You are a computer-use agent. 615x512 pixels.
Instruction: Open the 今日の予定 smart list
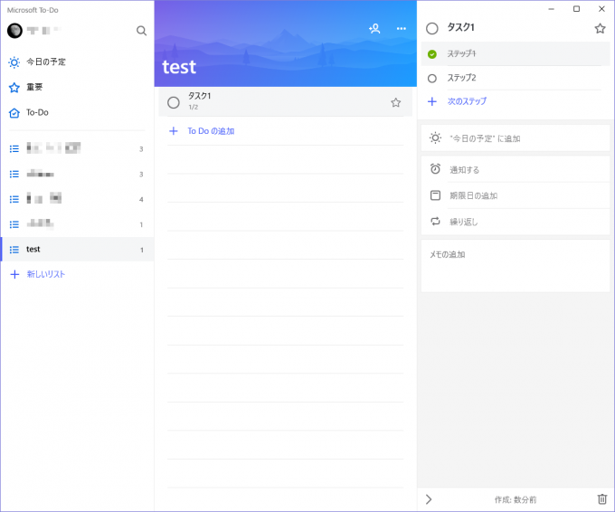click(77, 62)
